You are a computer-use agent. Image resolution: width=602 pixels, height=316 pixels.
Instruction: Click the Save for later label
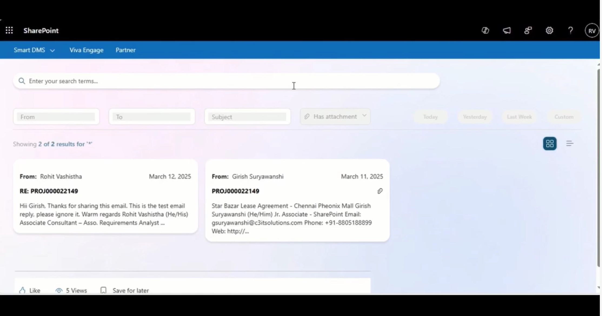(x=131, y=291)
